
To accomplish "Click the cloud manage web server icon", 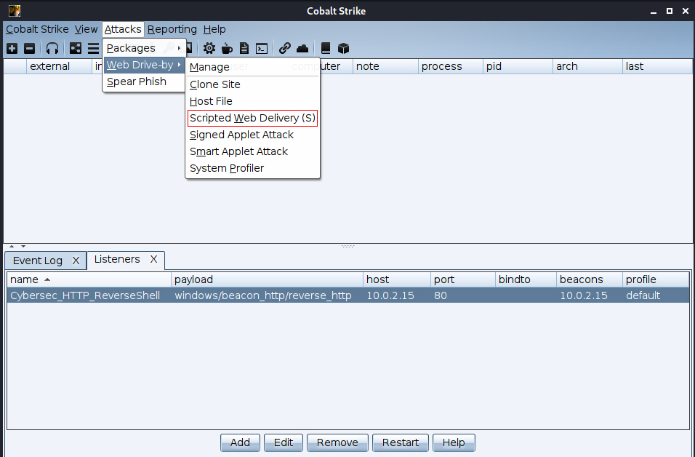I will (302, 49).
